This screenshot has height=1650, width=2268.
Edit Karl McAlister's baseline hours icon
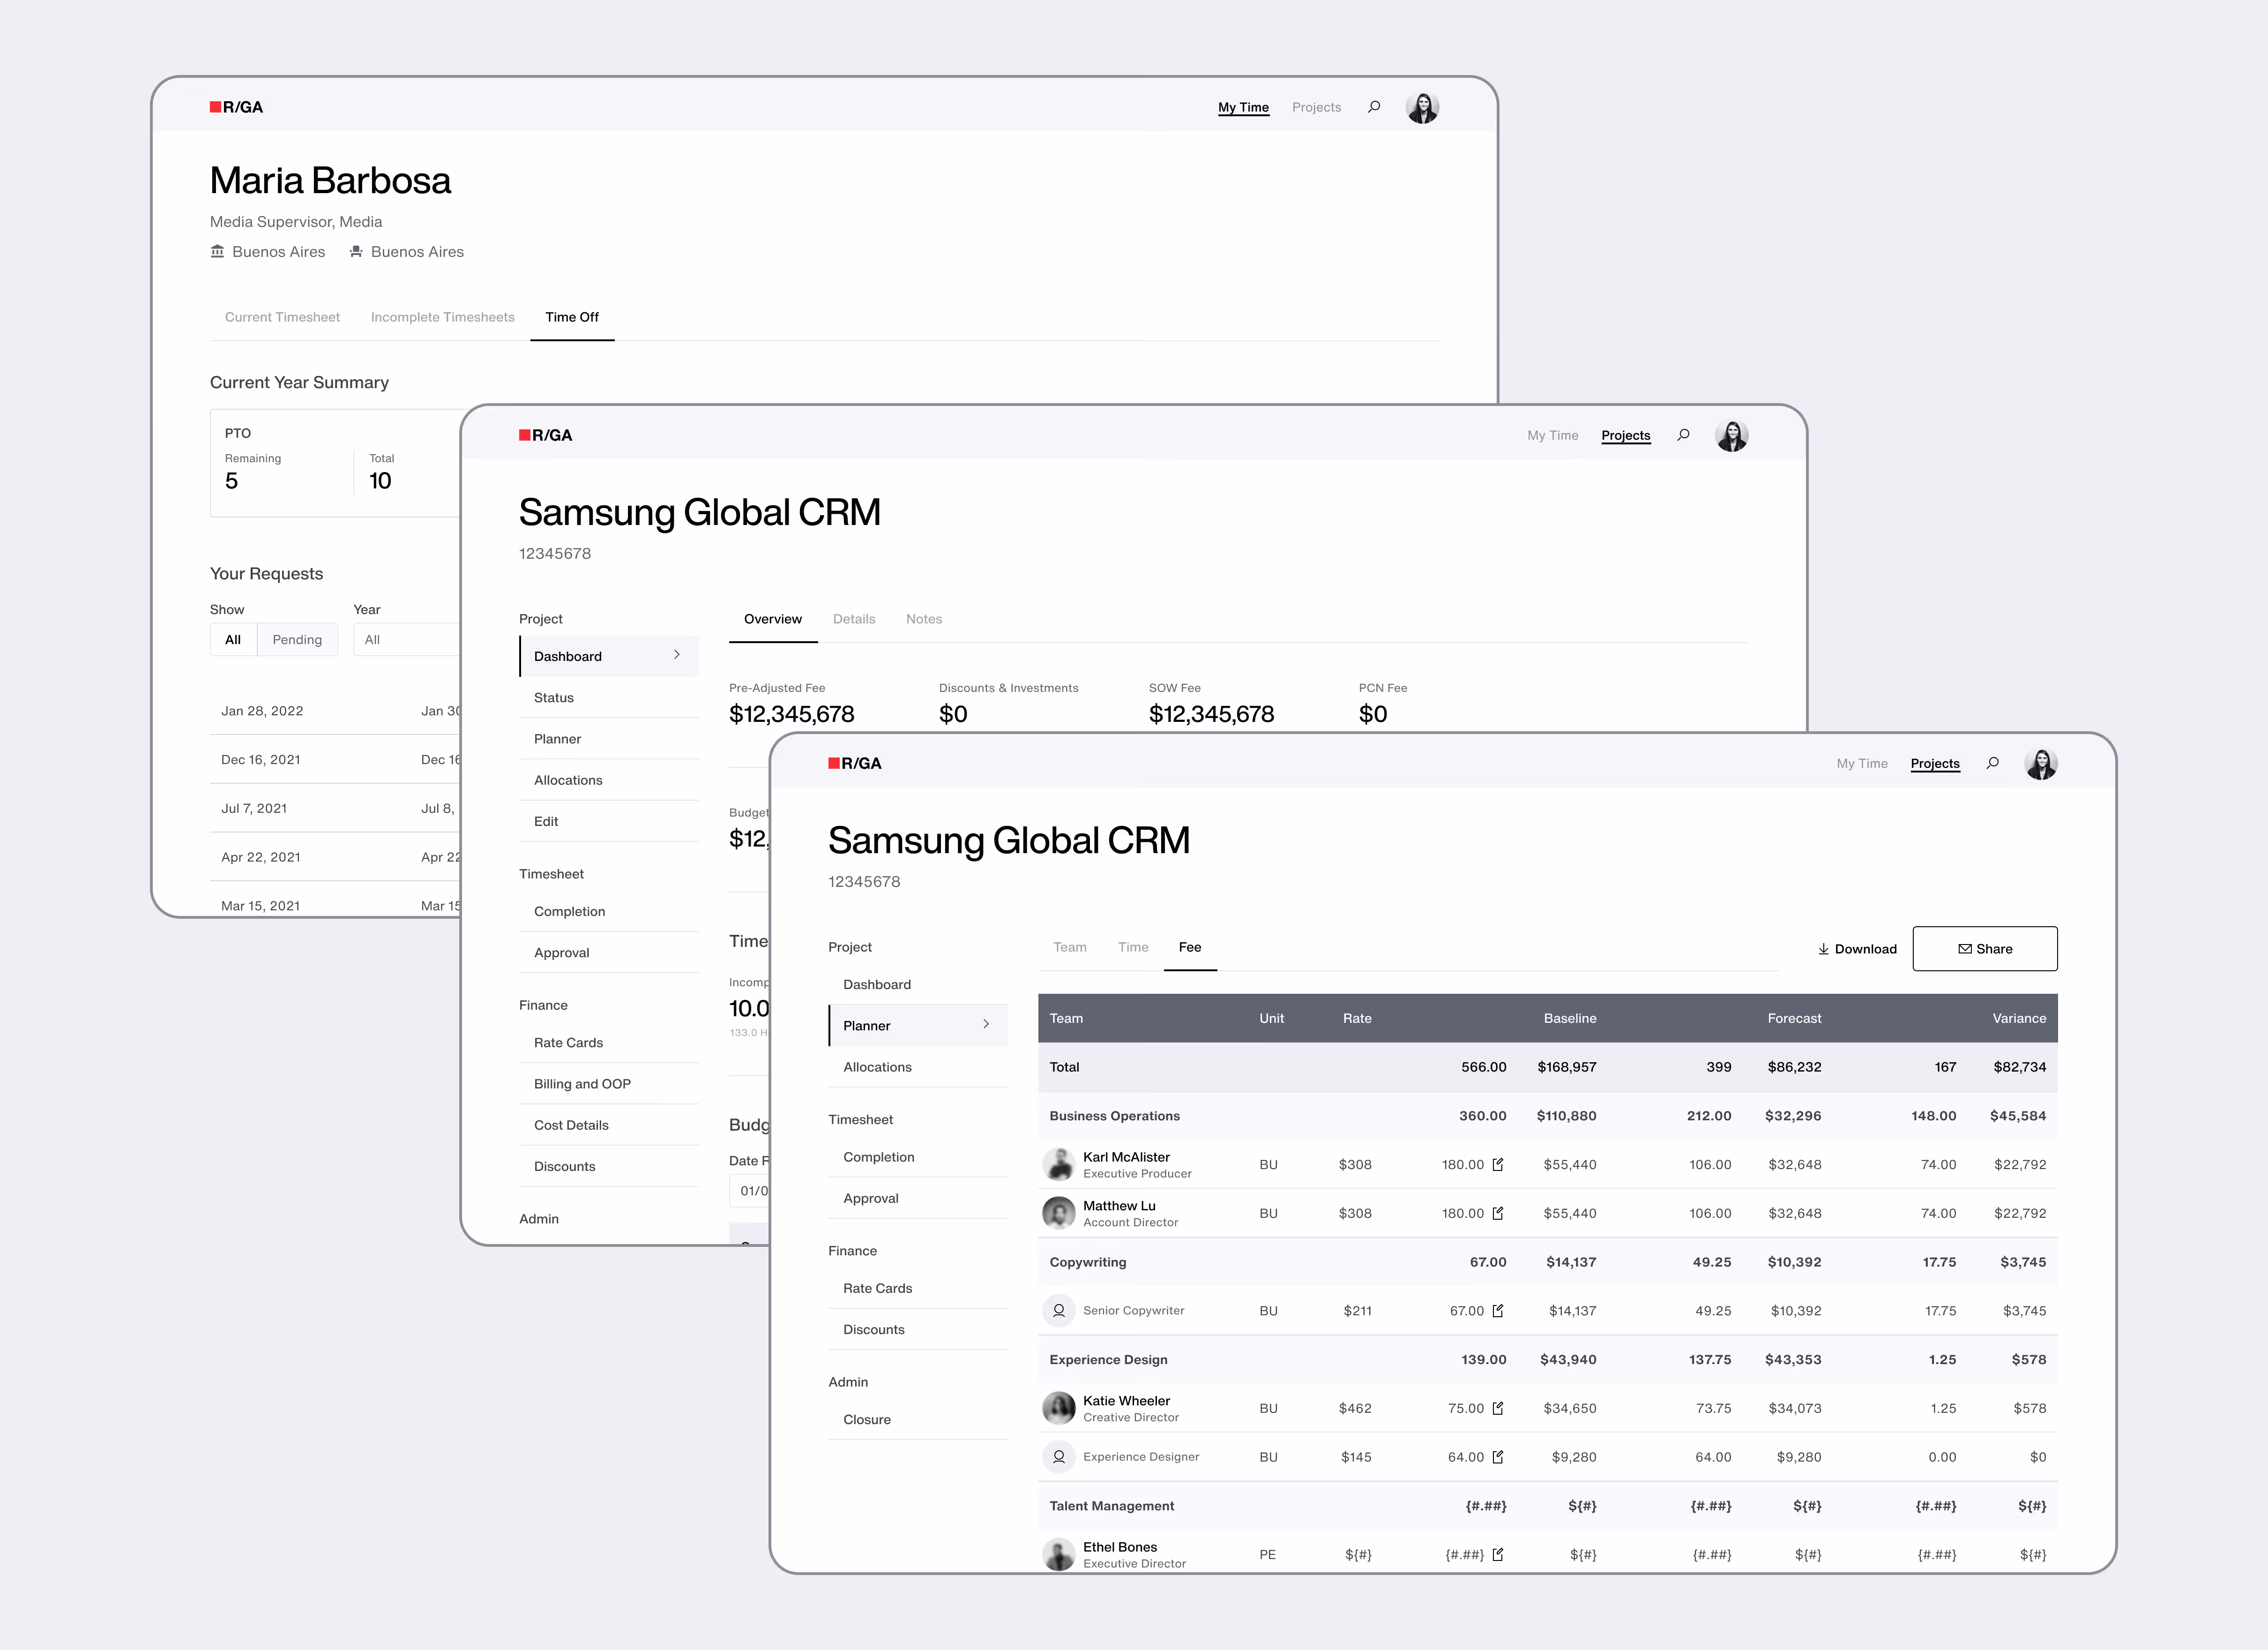[1498, 1165]
